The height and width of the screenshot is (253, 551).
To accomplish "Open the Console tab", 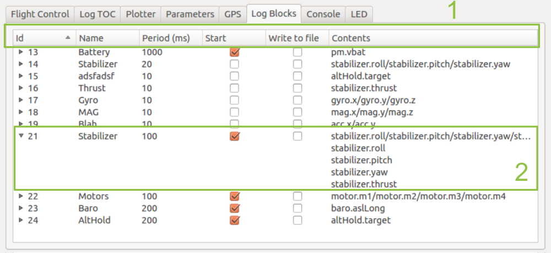I will (x=323, y=14).
